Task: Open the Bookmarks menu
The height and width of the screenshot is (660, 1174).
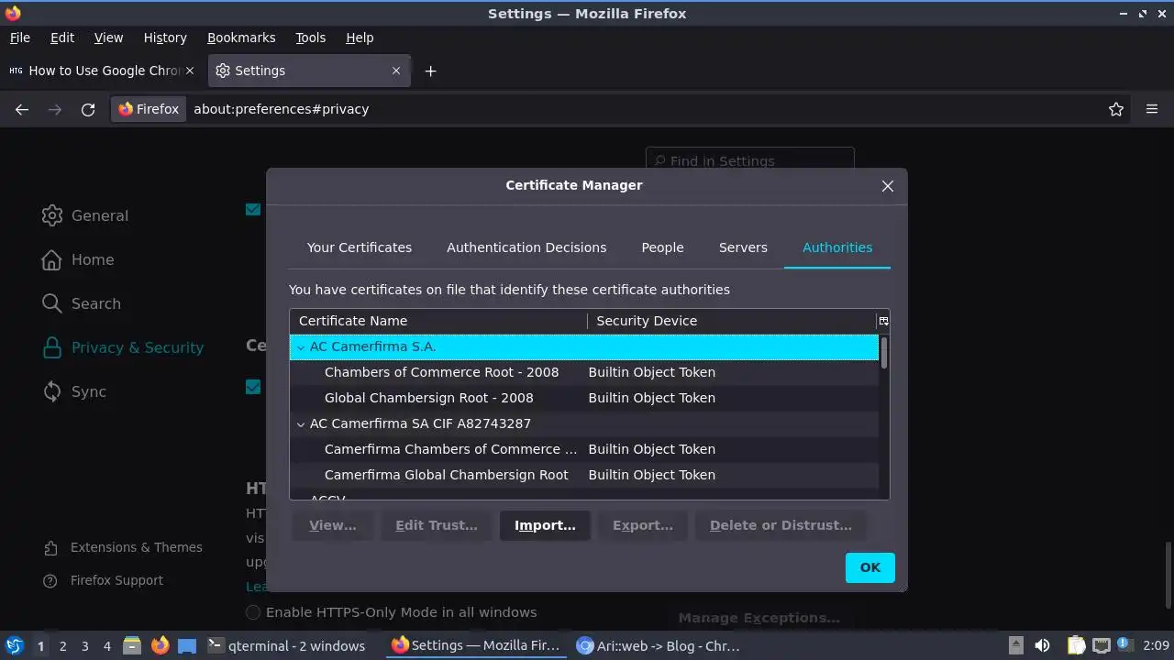Action: point(241,38)
